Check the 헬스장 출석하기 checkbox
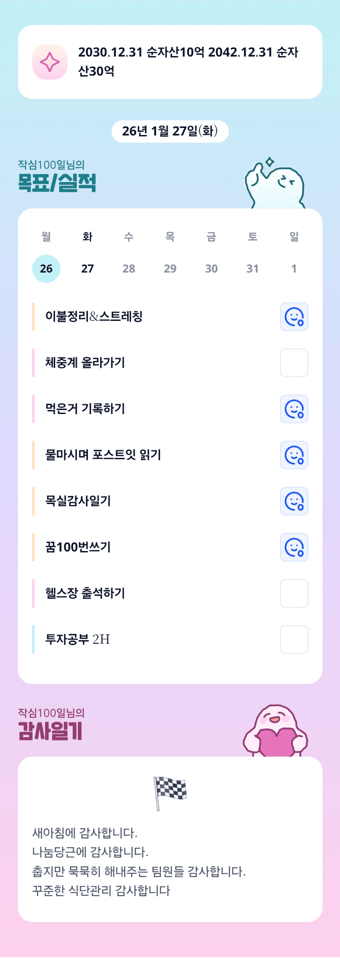Screen dimensions: 340x958 [294, 593]
